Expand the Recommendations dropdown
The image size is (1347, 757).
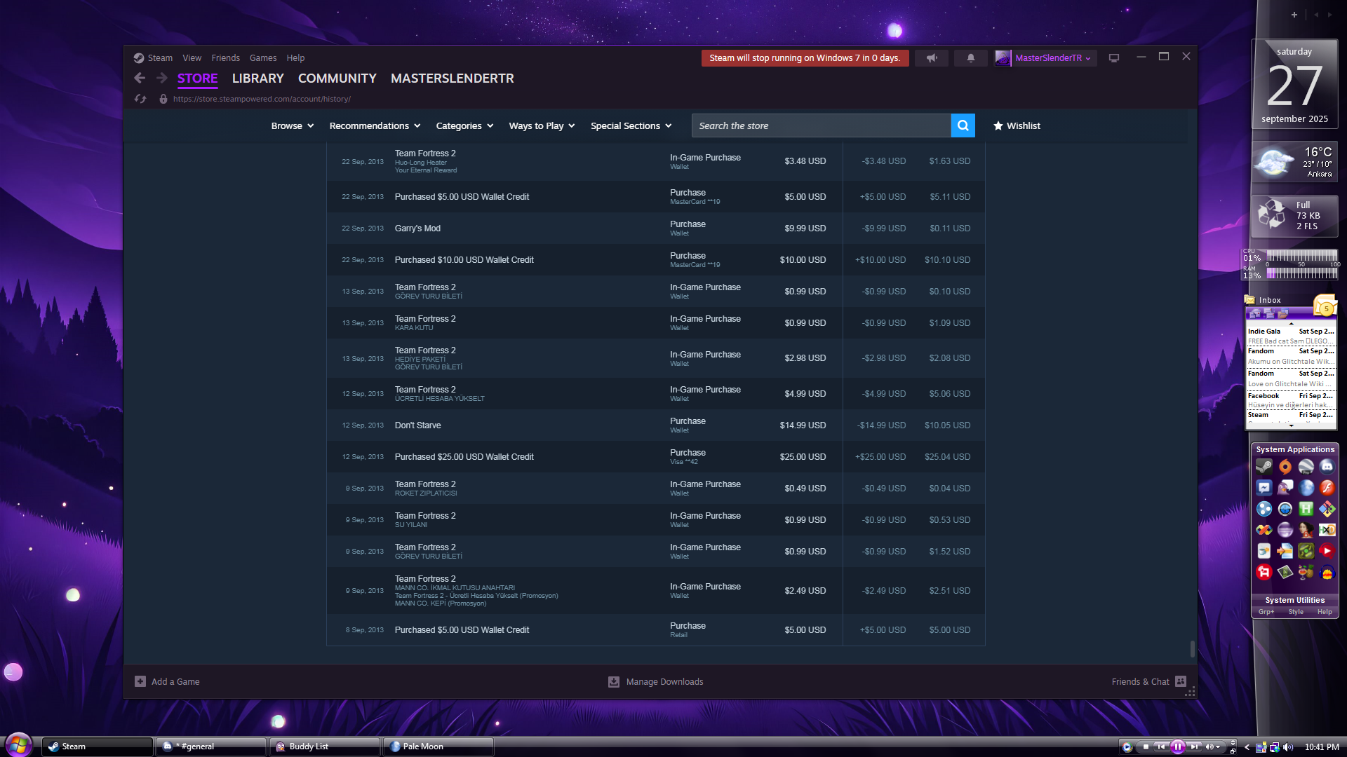(x=375, y=126)
